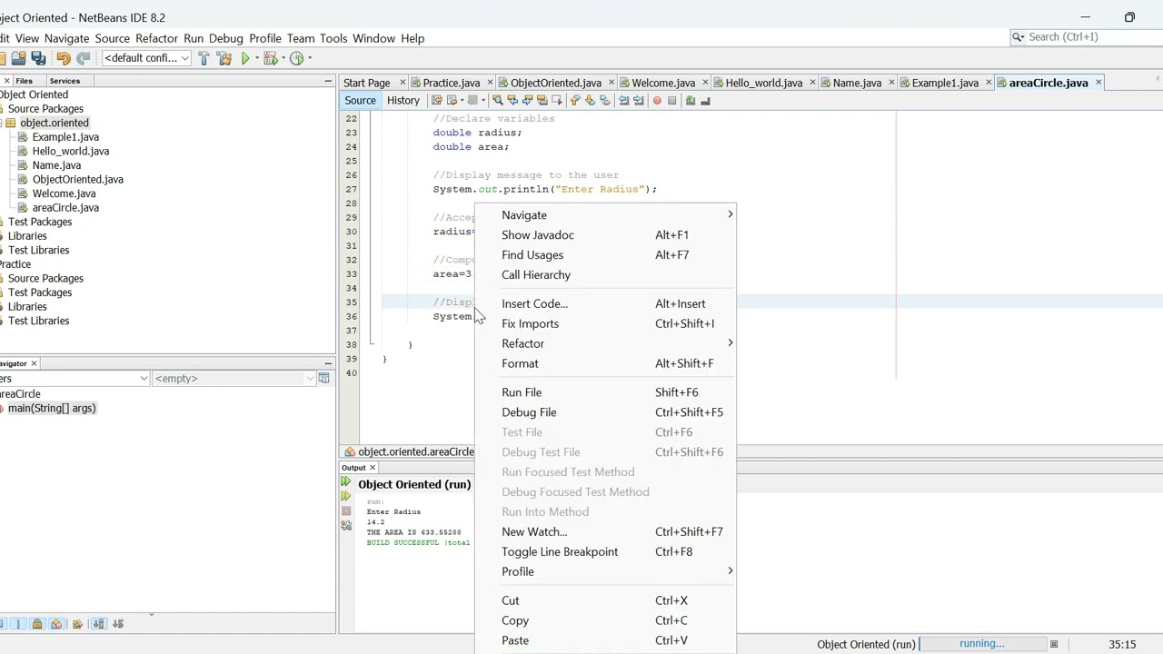Open Hello_world.java in the project tree

(x=70, y=151)
